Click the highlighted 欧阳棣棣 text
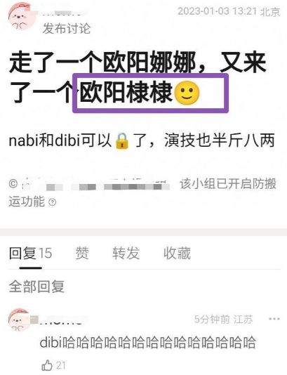 pyautogui.click(x=126, y=92)
